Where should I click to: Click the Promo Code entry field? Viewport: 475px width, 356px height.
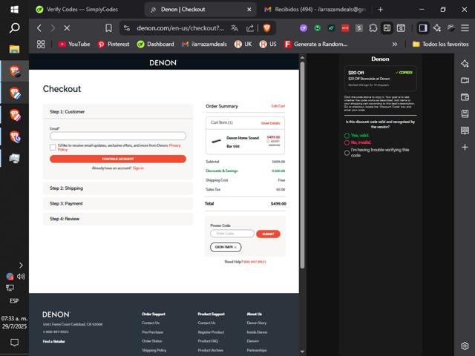point(232,234)
